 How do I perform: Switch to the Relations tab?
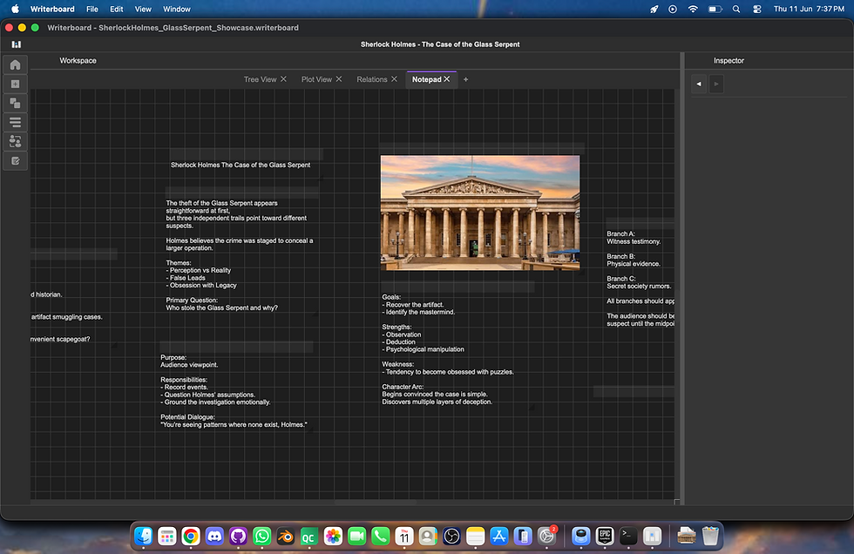pyautogui.click(x=372, y=79)
